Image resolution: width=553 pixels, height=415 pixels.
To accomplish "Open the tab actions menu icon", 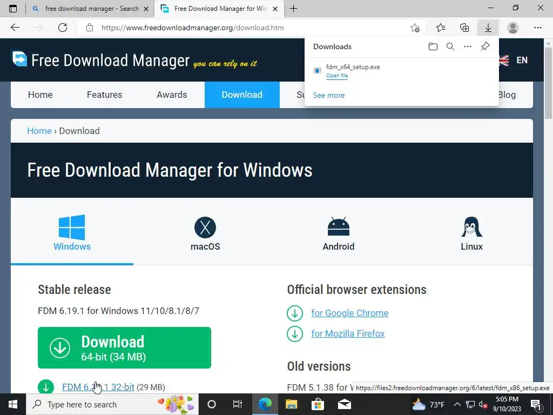I will click(13, 9).
